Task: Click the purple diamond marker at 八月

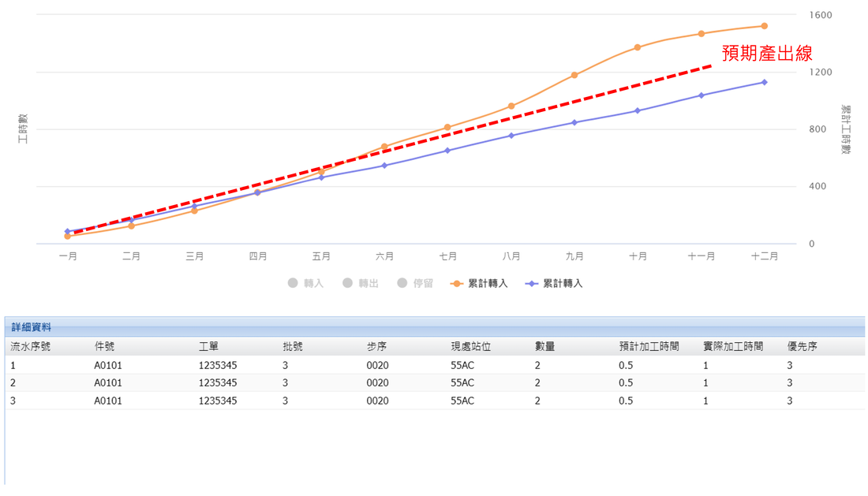Action: [511, 136]
